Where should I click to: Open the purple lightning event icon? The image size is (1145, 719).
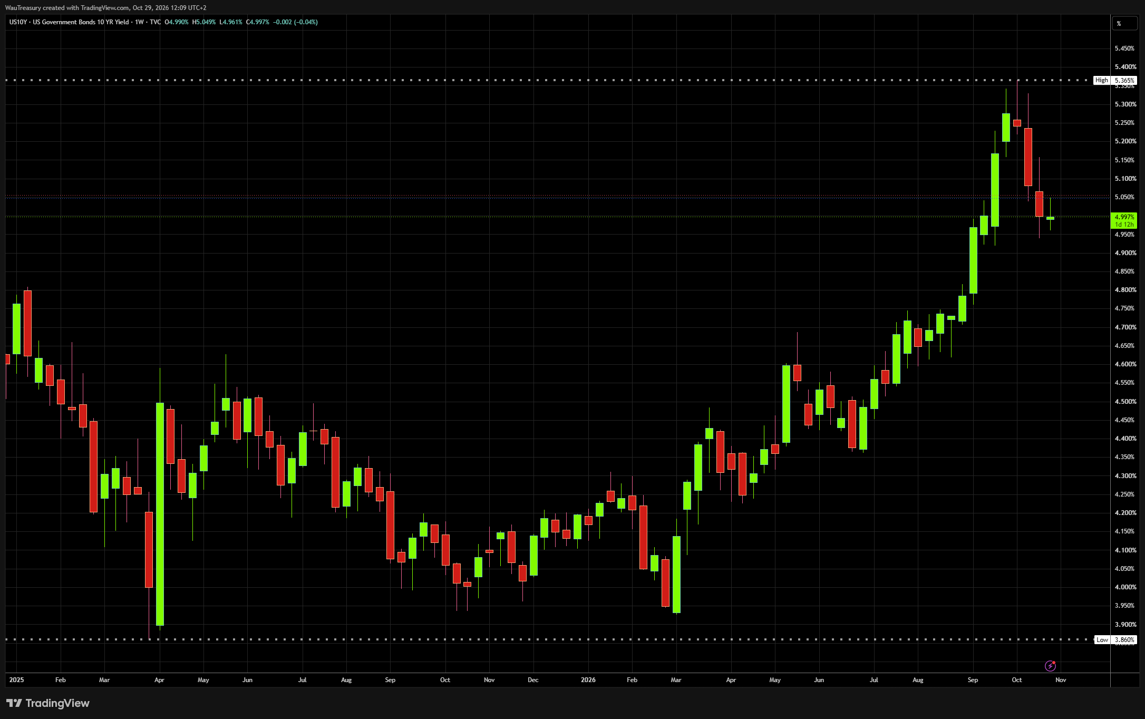point(1050,666)
